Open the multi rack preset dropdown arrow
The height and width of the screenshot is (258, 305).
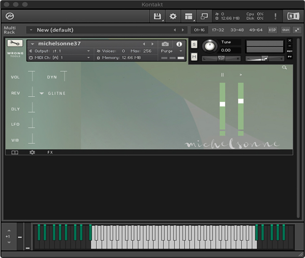pyautogui.click(x=31, y=30)
